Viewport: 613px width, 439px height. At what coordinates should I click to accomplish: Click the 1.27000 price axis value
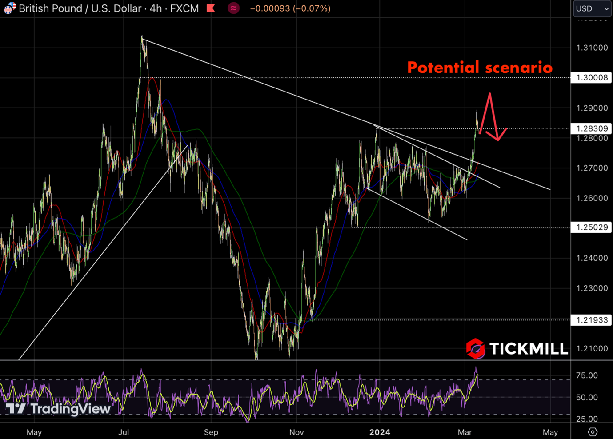click(592, 168)
